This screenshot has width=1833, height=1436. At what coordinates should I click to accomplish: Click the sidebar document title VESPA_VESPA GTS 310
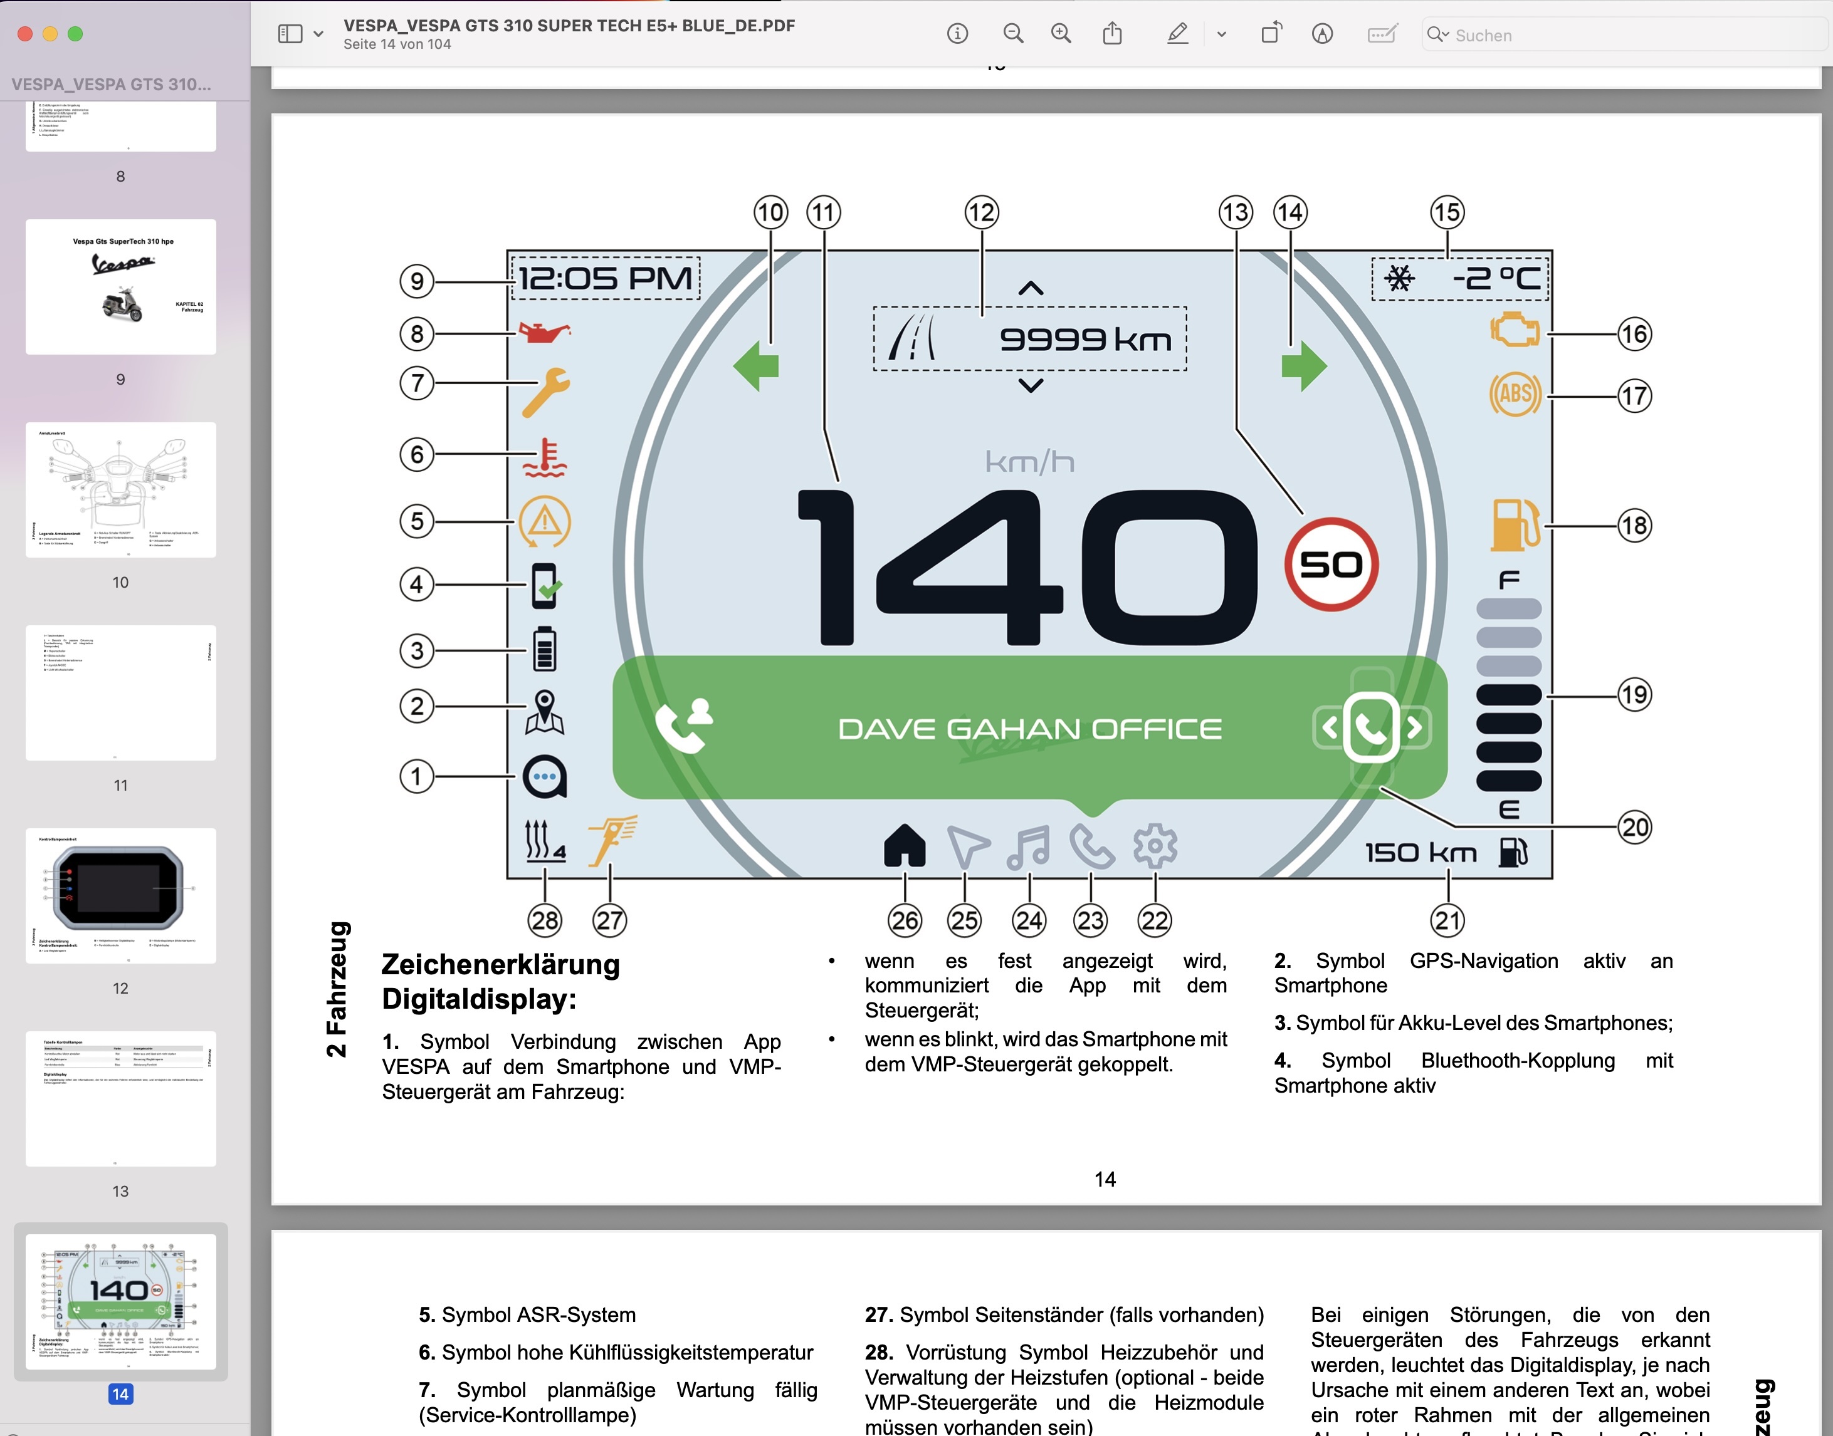click(111, 84)
